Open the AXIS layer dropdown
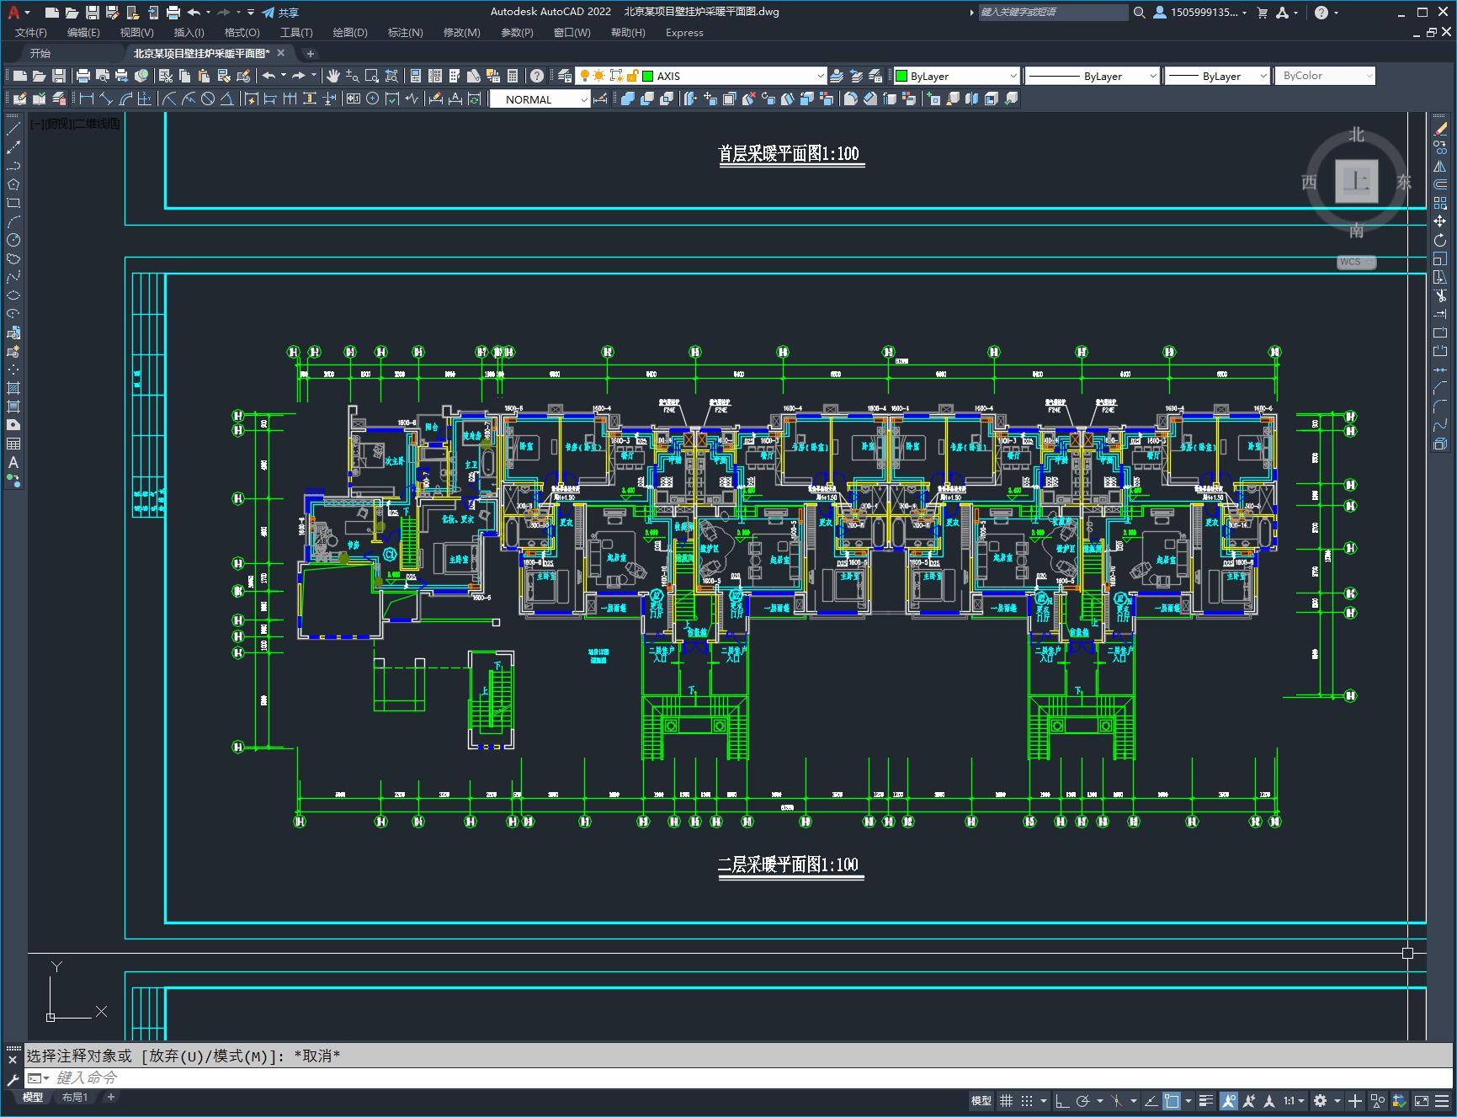The image size is (1457, 1117). pos(732,76)
